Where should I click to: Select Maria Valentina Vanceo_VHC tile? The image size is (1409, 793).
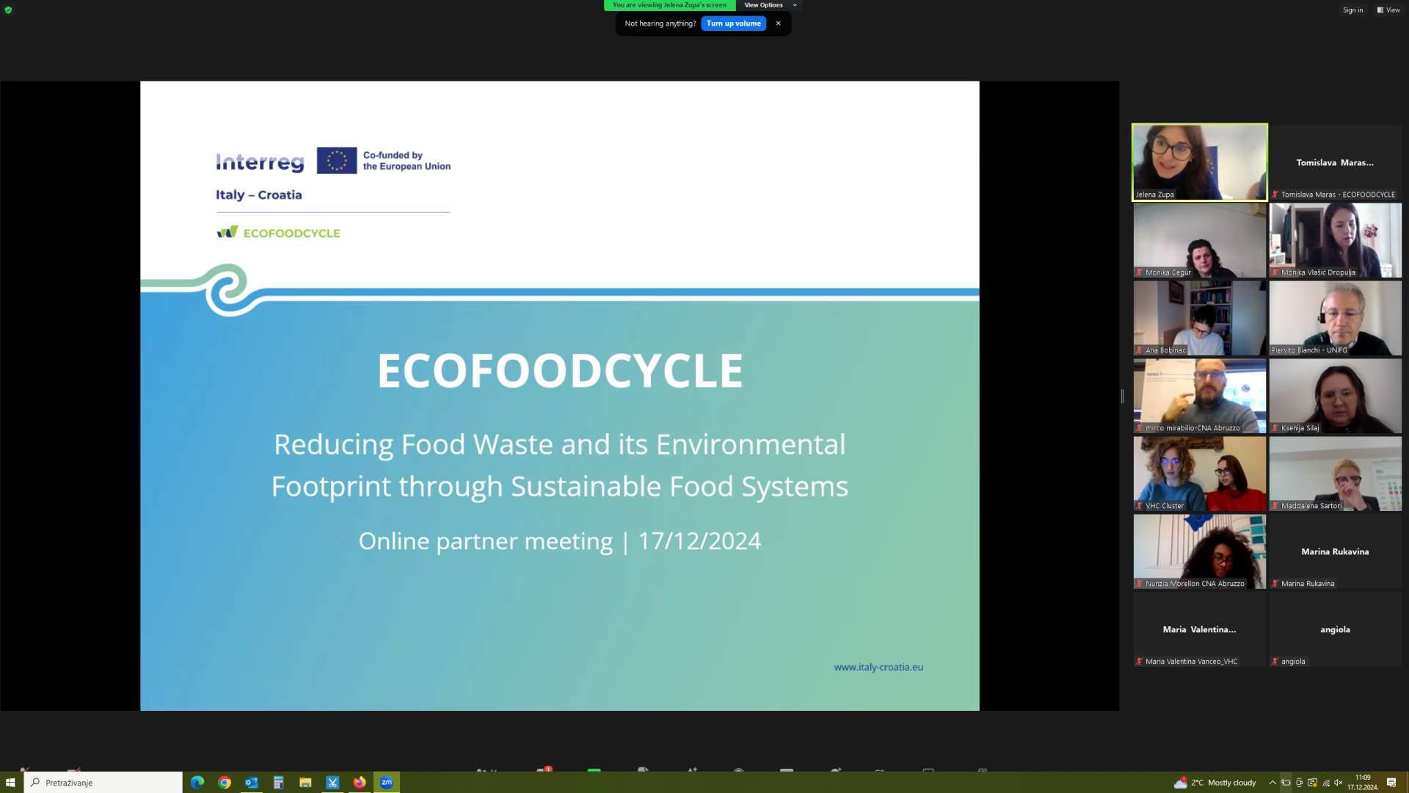point(1199,629)
